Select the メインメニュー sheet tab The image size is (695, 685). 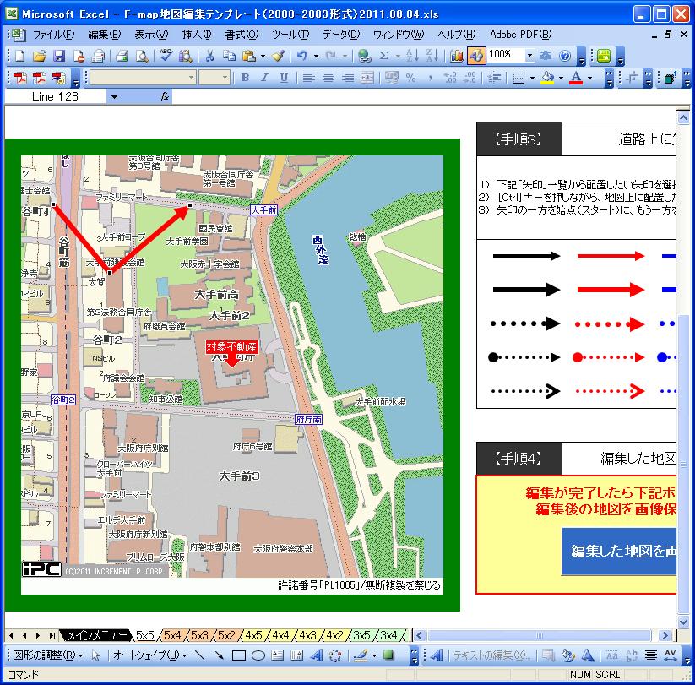click(95, 635)
